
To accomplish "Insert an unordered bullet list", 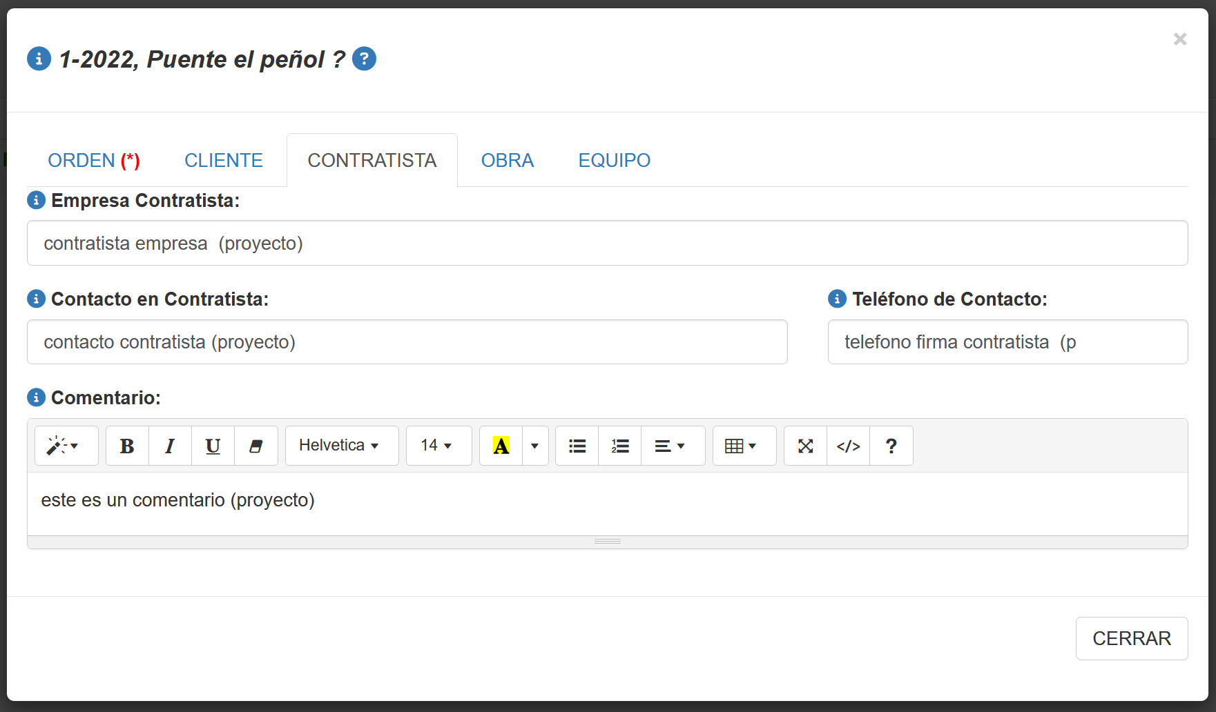I will coord(577,446).
